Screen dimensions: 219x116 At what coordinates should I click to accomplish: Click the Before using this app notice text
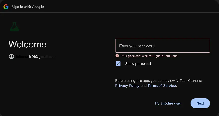[159, 83]
